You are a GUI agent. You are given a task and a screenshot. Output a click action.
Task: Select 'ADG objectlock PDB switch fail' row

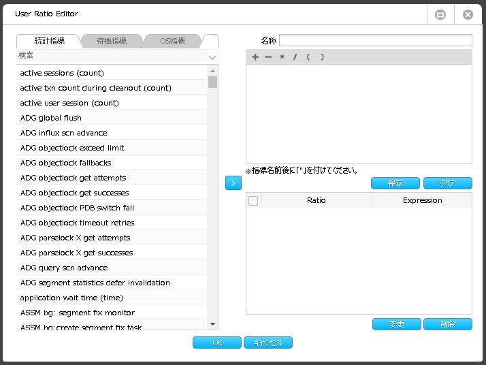[111, 208]
